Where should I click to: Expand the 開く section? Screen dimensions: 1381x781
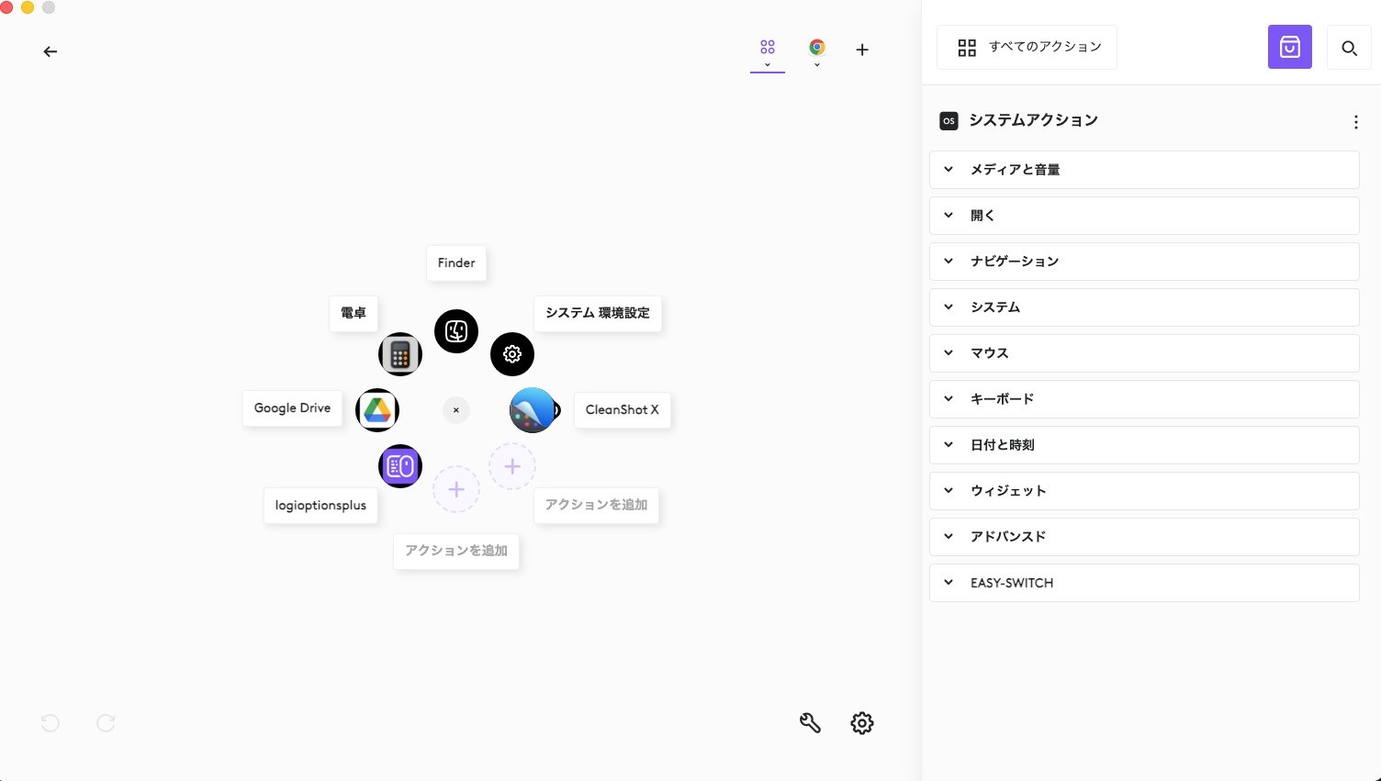[x=1144, y=216]
